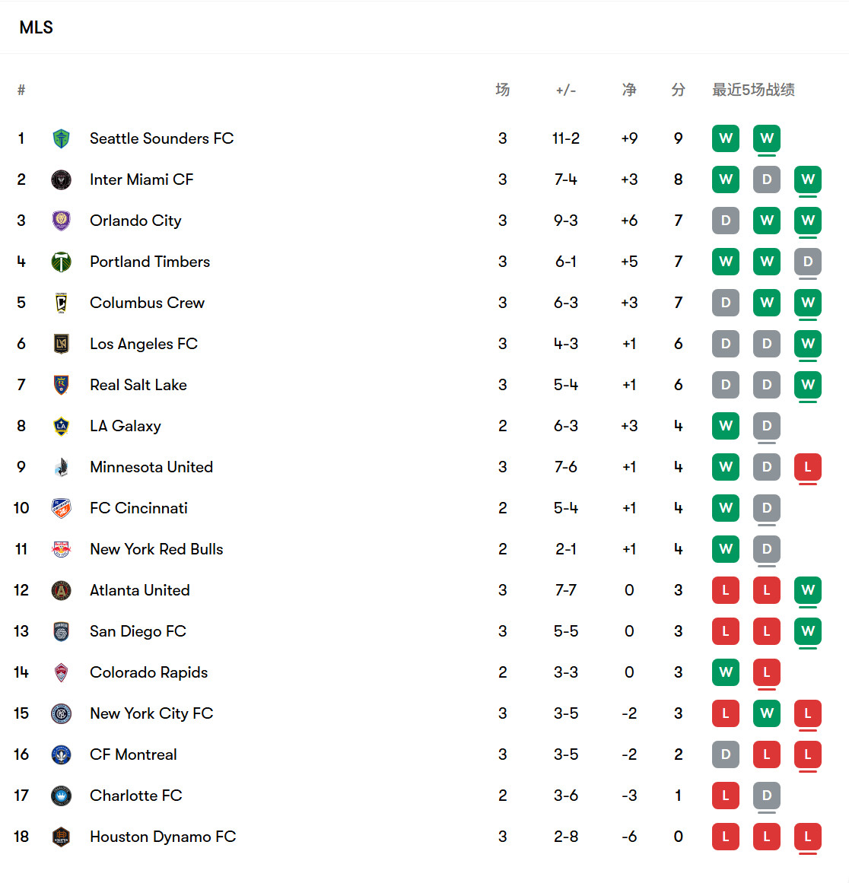
Task: Open Portland Timbers' latest D result badge
Action: [x=807, y=262]
